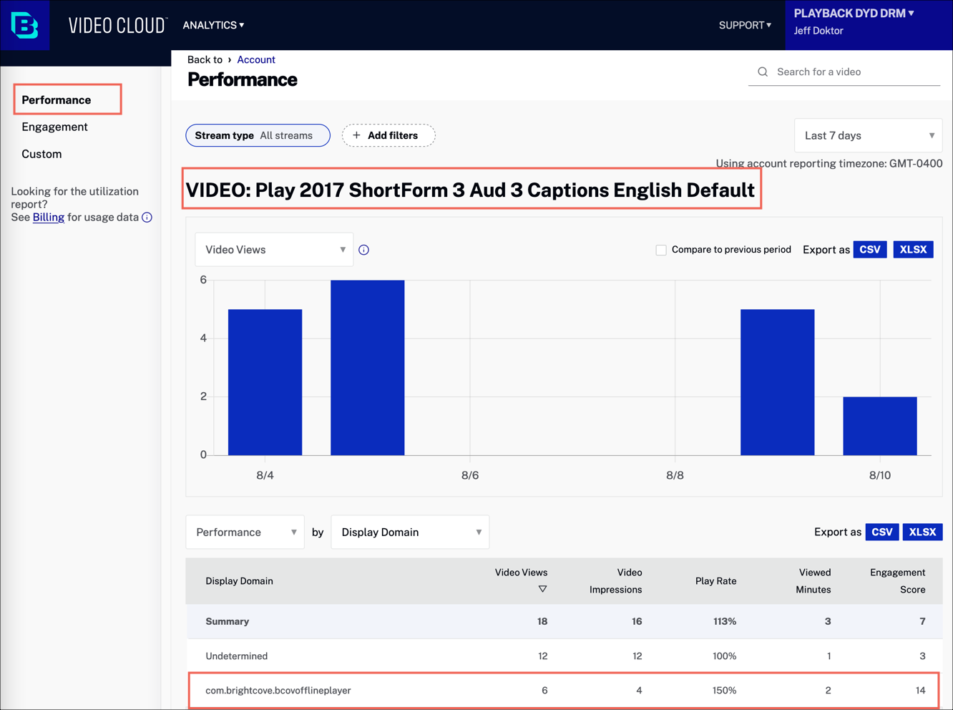Follow the Billing link

pyautogui.click(x=49, y=218)
